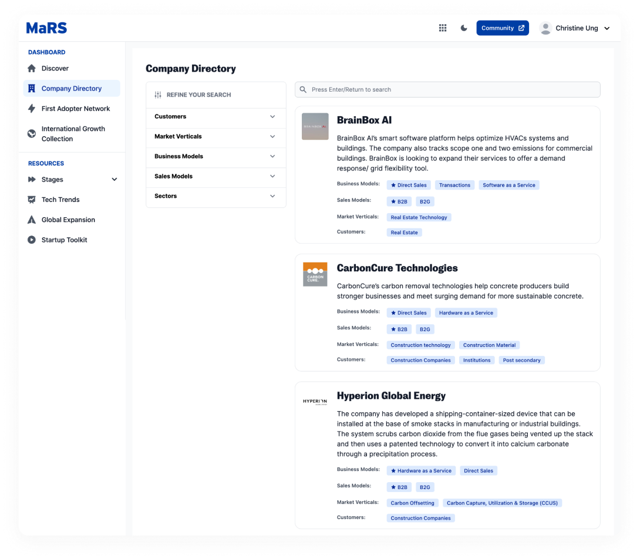Click Hyperion's B2G tag
640x559 pixels.
(x=425, y=487)
